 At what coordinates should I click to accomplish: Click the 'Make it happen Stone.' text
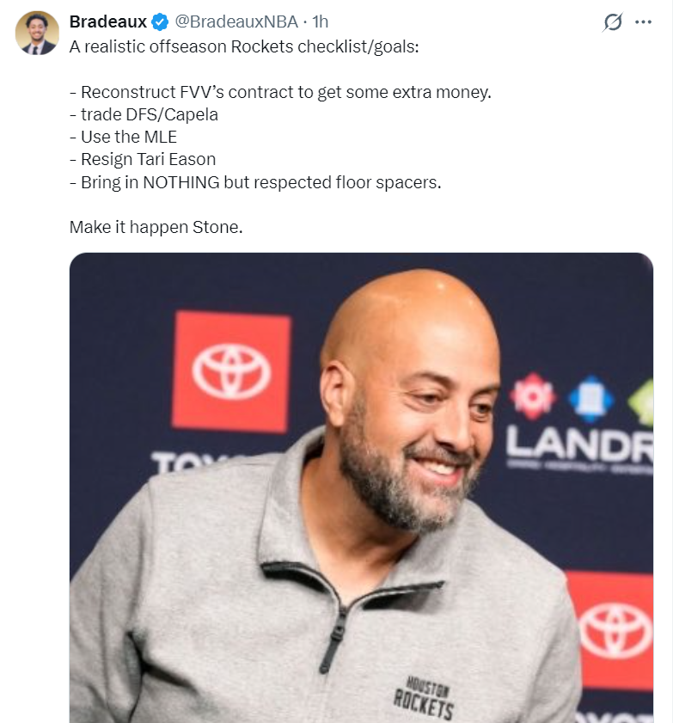coord(156,227)
